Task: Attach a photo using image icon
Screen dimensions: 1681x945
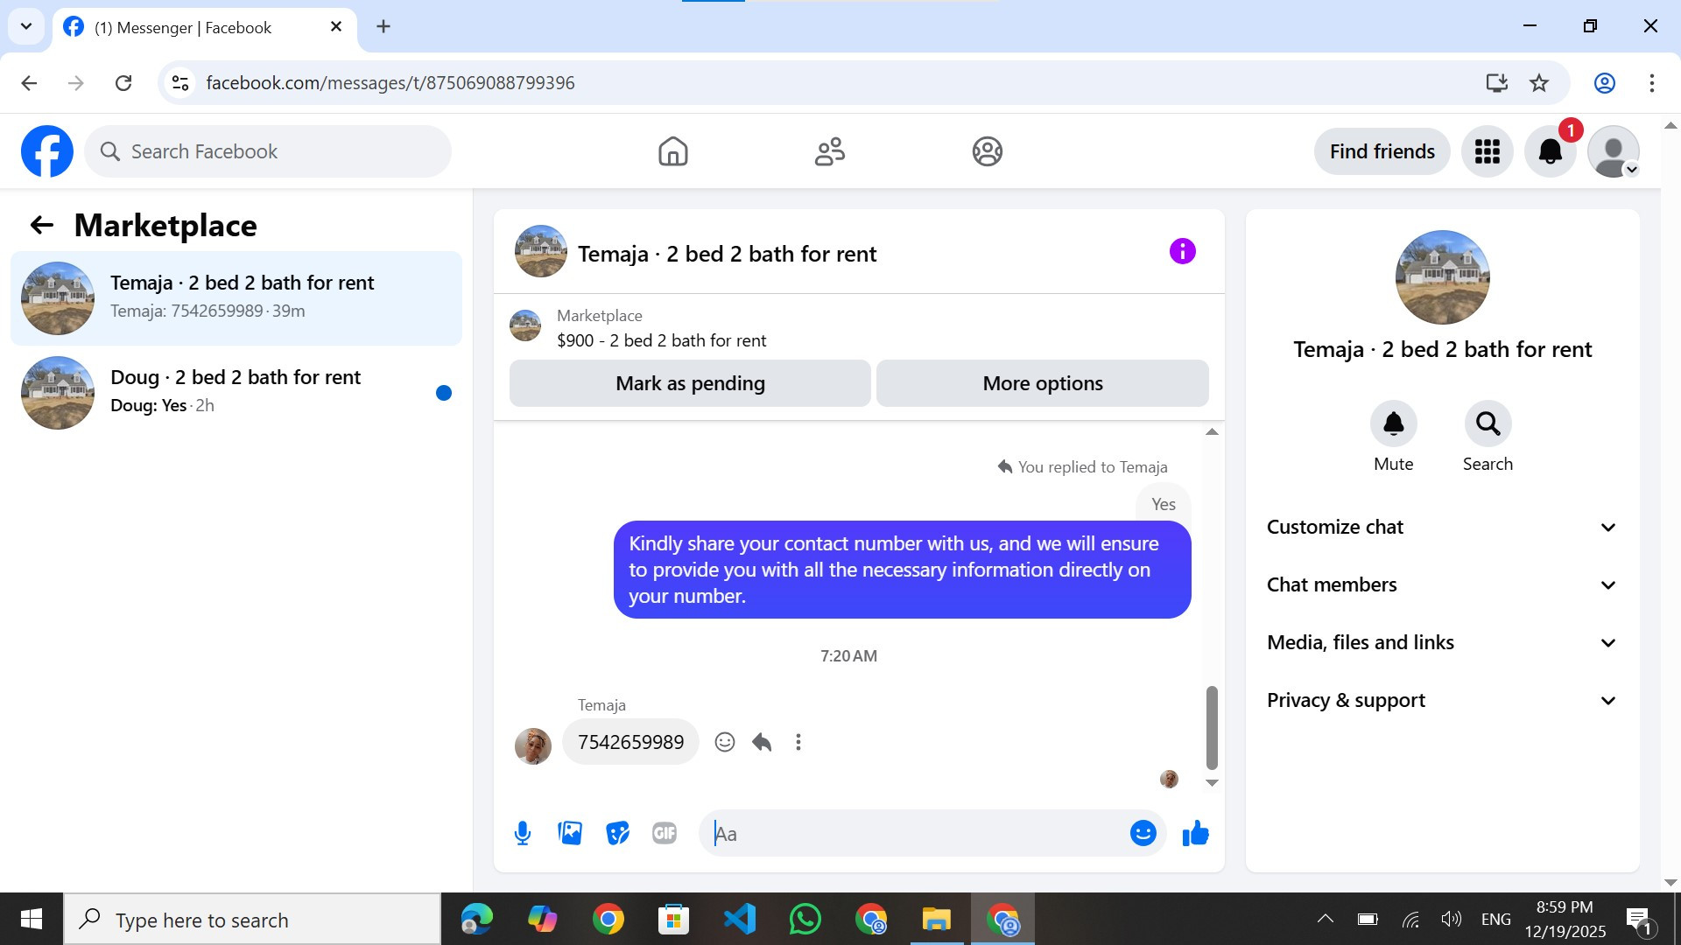Action: (570, 833)
